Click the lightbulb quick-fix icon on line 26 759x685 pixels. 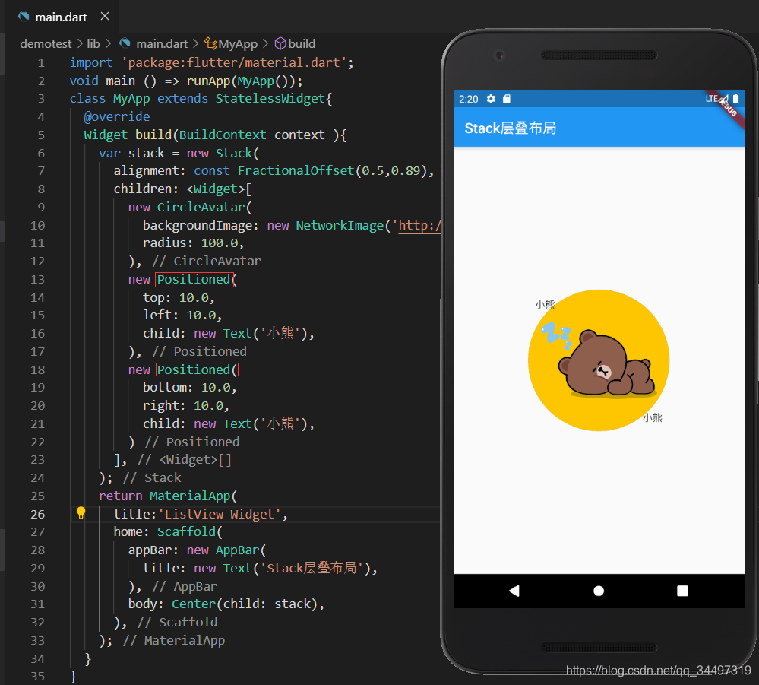click(81, 513)
